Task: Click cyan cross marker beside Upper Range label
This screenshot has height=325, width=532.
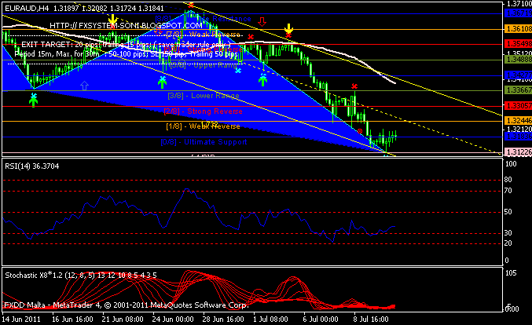Action: pos(238,71)
